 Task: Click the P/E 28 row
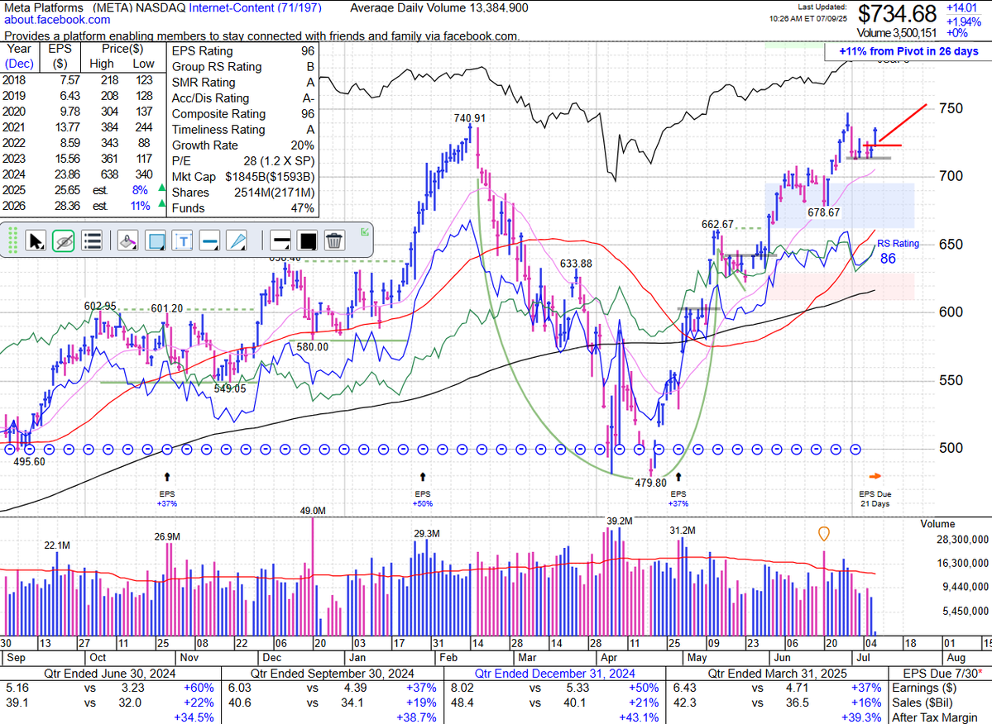[243, 161]
